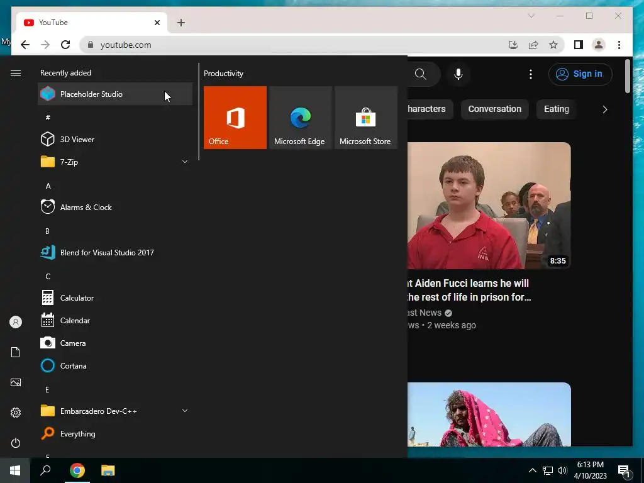Image resolution: width=644 pixels, height=483 pixels.
Task: Expand Embarcadero Dev-C++ folder chevron
Action: tap(185, 411)
